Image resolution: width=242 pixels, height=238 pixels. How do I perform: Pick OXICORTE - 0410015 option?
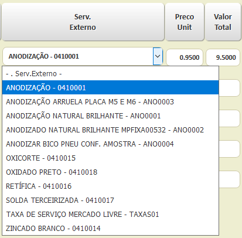point(110,158)
